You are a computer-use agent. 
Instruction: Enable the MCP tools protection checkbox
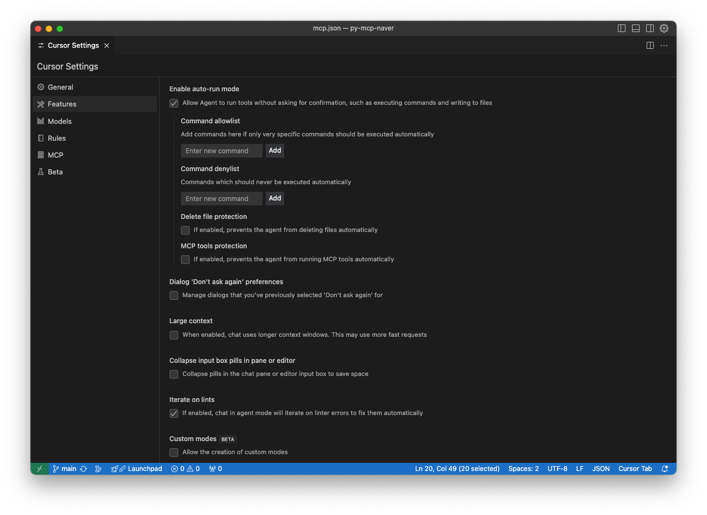[185, 260]
